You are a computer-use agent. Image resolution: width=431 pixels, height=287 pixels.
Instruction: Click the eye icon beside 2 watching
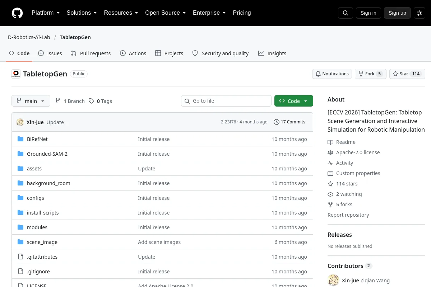click(x=330, y=194)
